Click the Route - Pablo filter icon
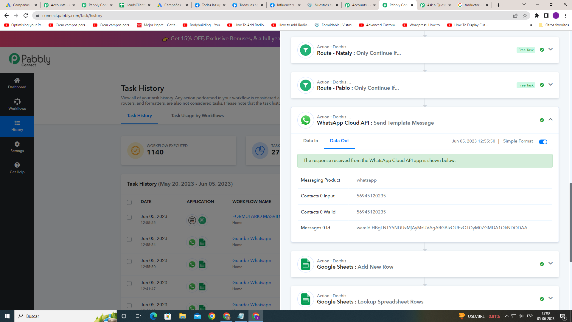The width and height of the screenshot is (572, 322). coord(306,85)
